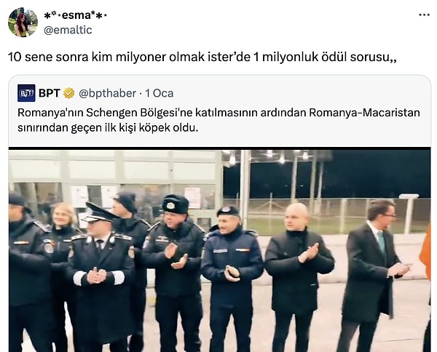The width and height of the screenshot is (437, 352).
Task: Open the main tweet text about milyoner
Action: [202, 57]
